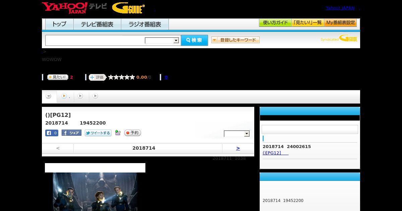Follow the Yahoo! JAPAN link at top right
Viewport: 402px width, 211px height.
click(x=340, y=8)
